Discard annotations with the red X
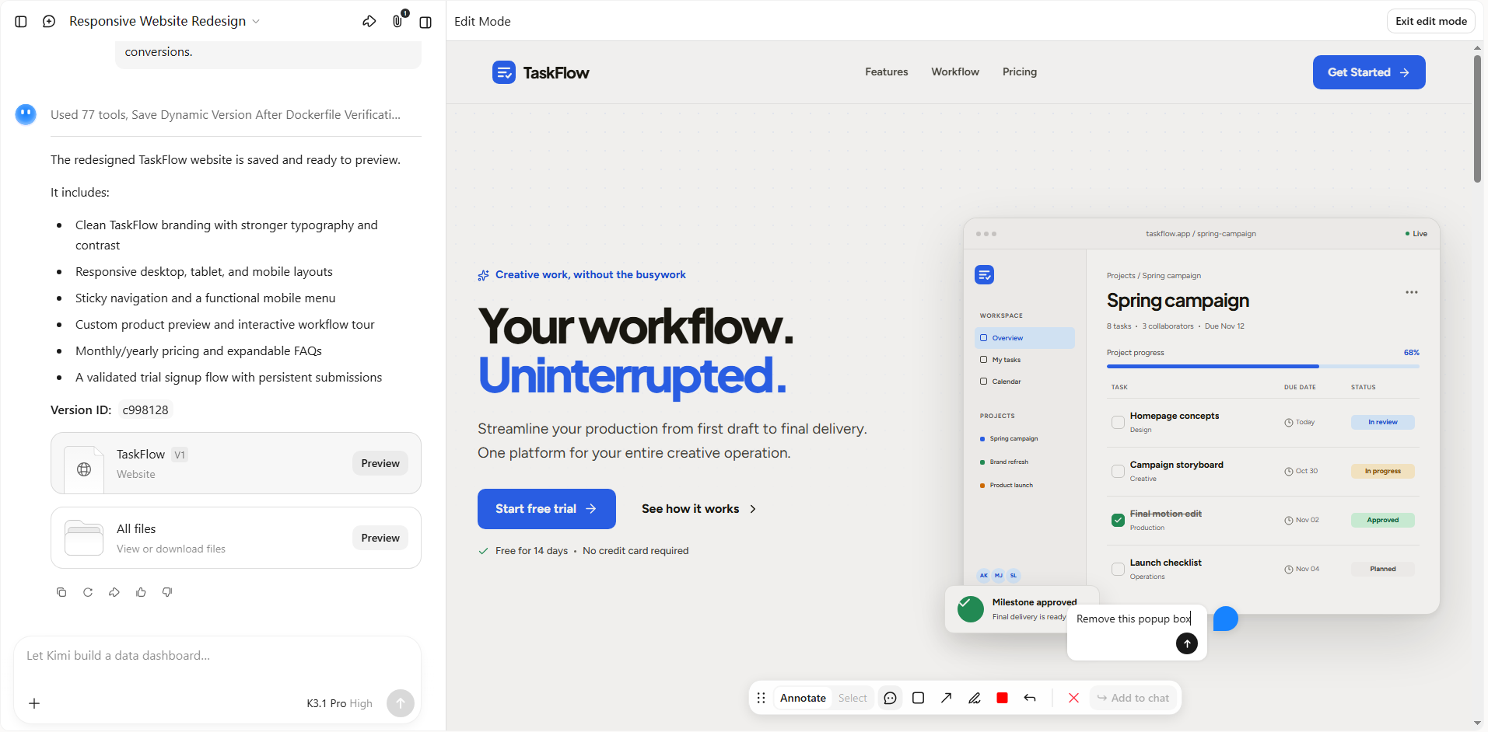1488x732 pixels. (x=1073, y=698)
